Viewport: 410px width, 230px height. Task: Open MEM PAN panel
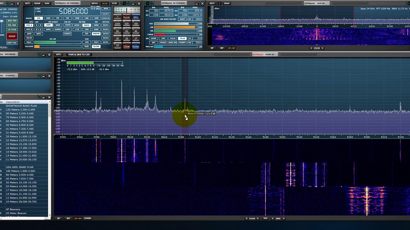(12, 43)
